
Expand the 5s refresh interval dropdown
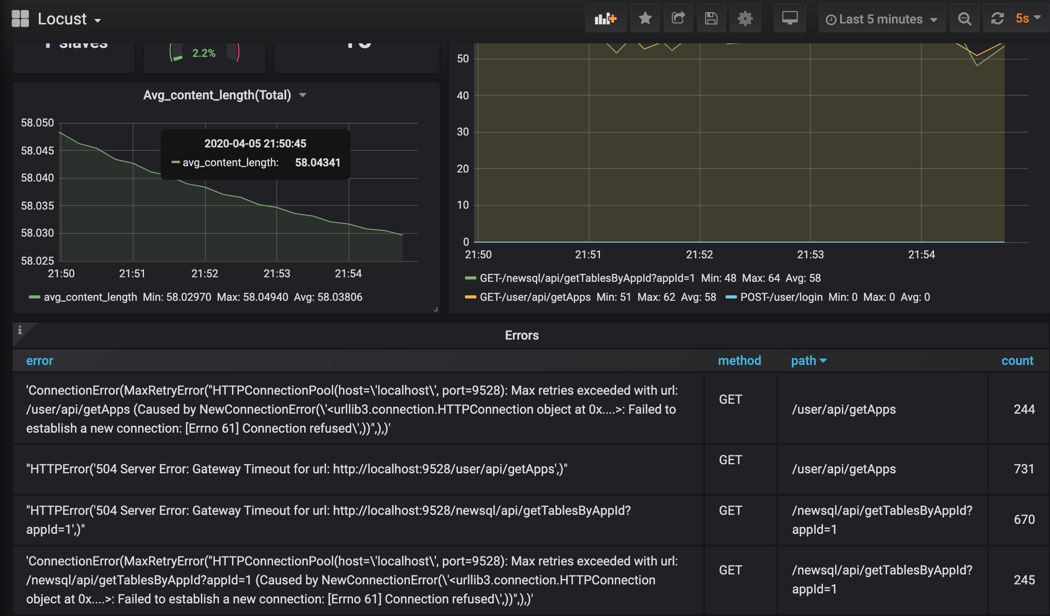pyautogui.click(x=1027, y=19)
